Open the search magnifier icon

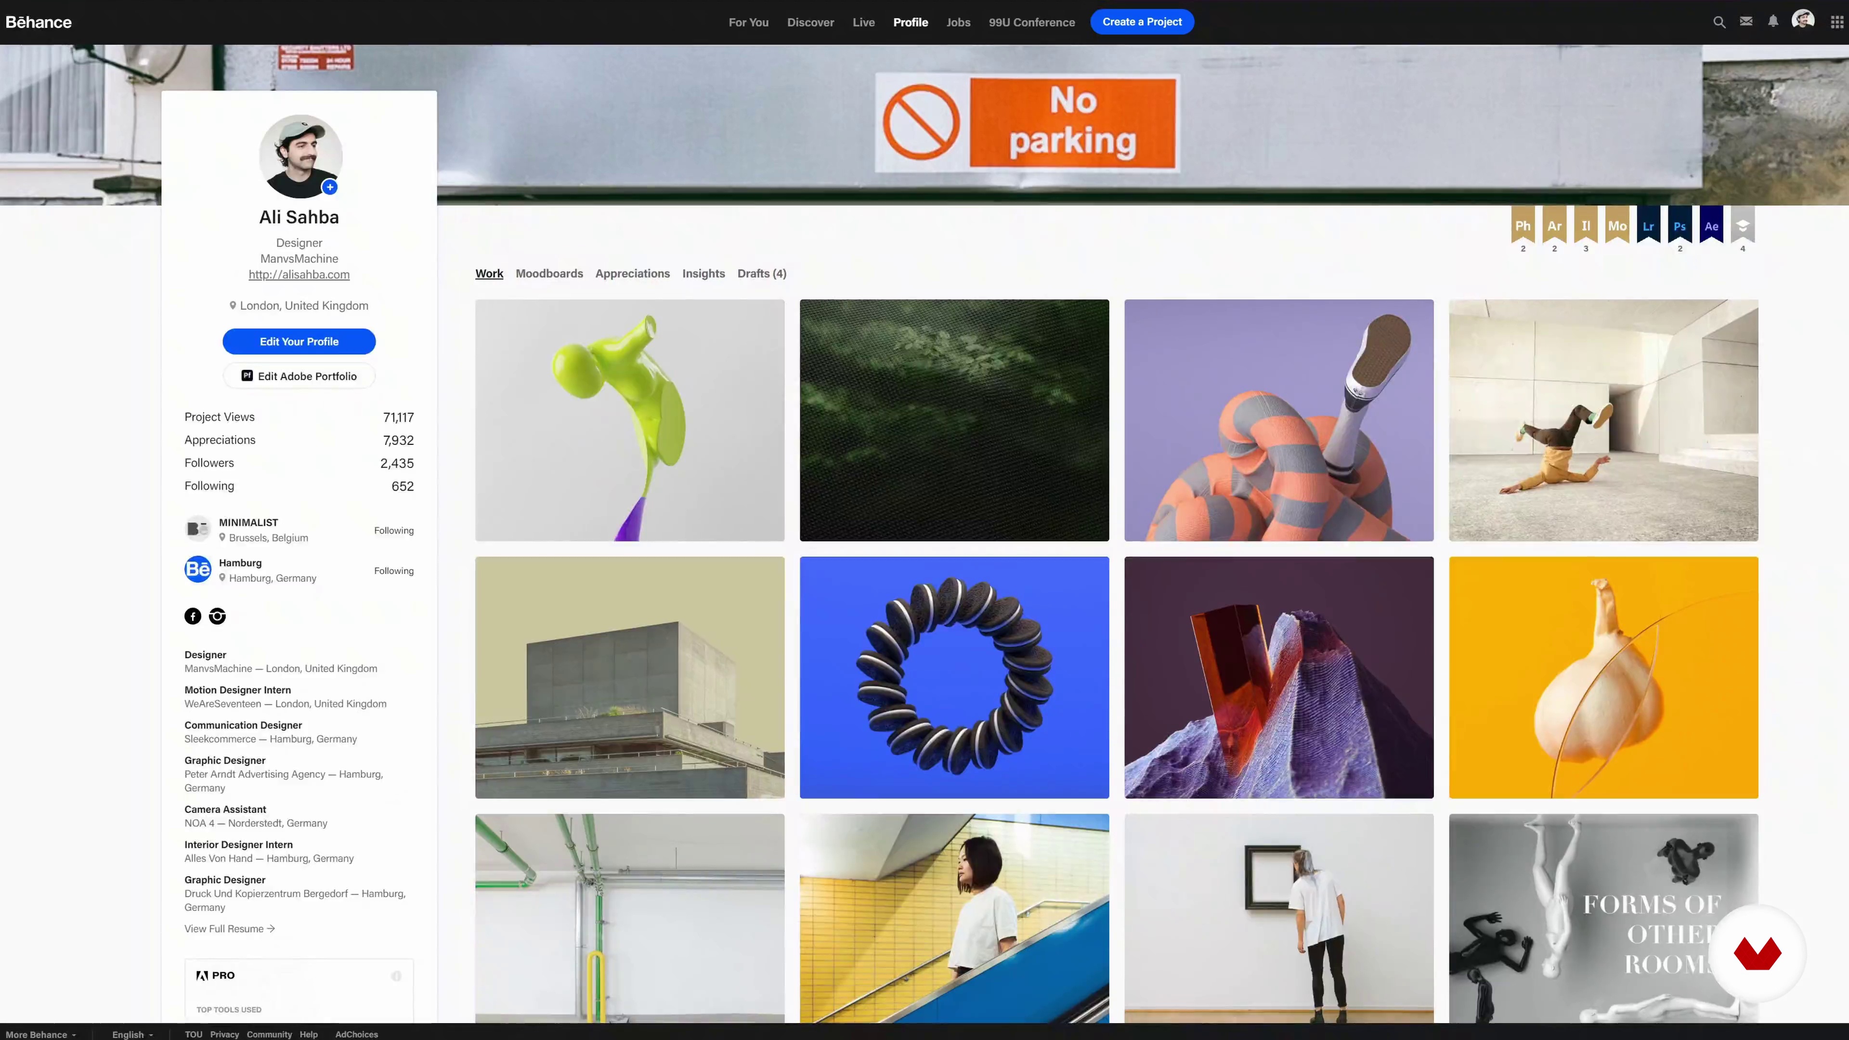point(1719,22)
